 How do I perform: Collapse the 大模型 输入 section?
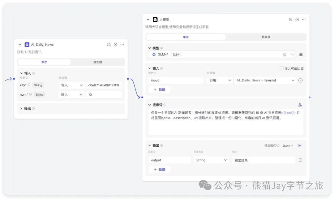coord(150,68)
